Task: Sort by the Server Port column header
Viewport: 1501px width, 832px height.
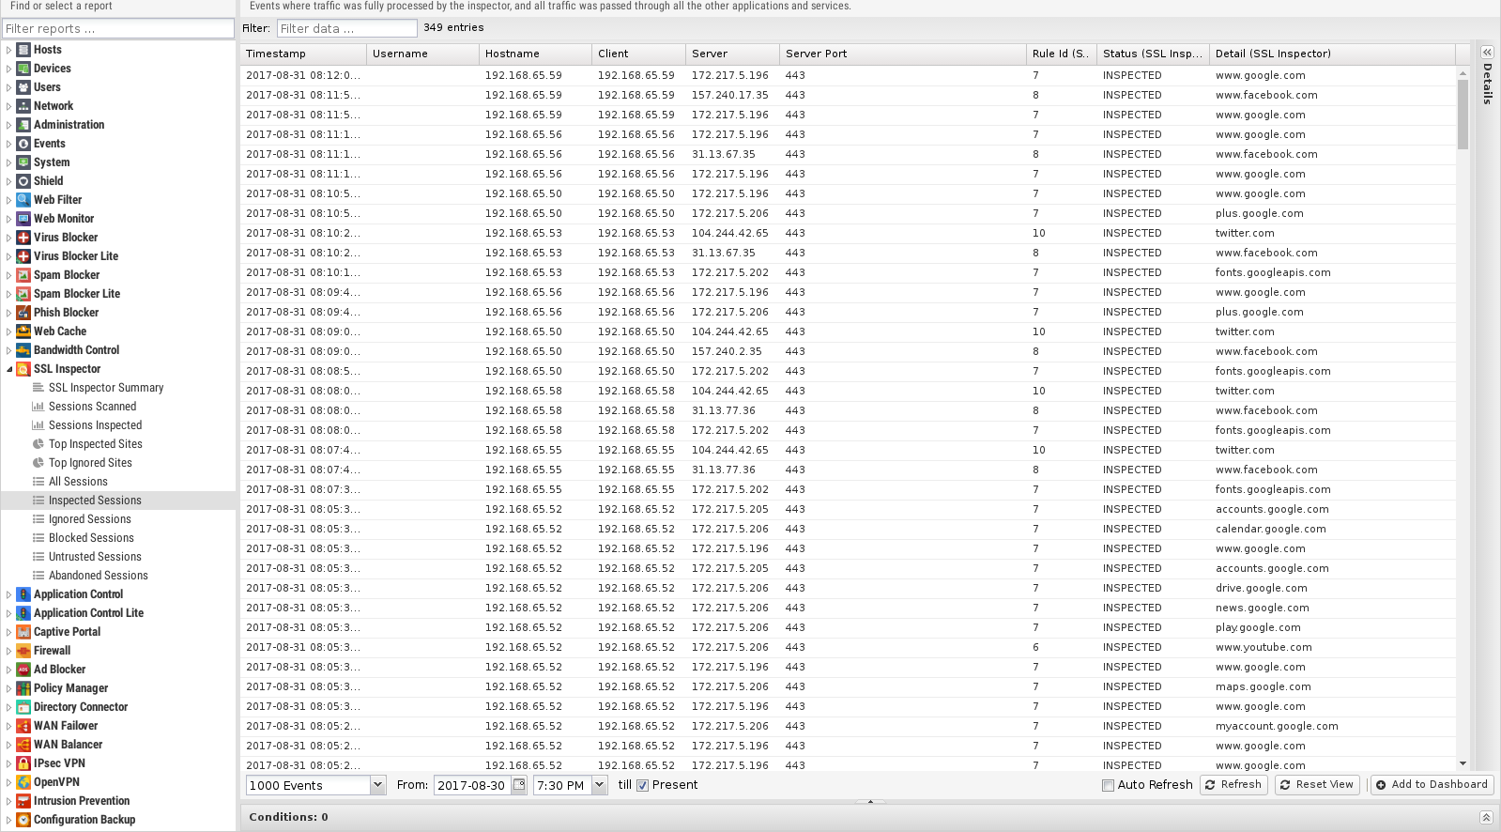Action: [902, 54]
